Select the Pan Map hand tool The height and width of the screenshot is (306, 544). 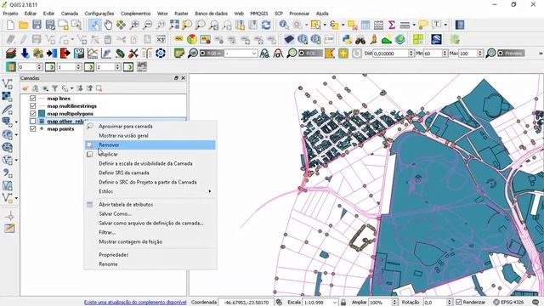point(108,25)
